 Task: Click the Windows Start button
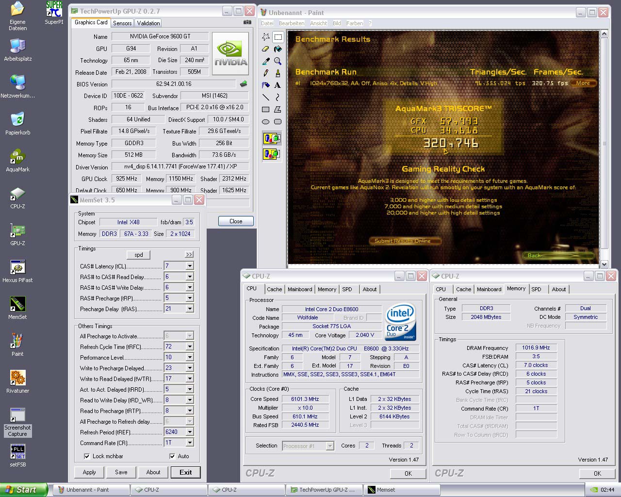coord(24,490)
